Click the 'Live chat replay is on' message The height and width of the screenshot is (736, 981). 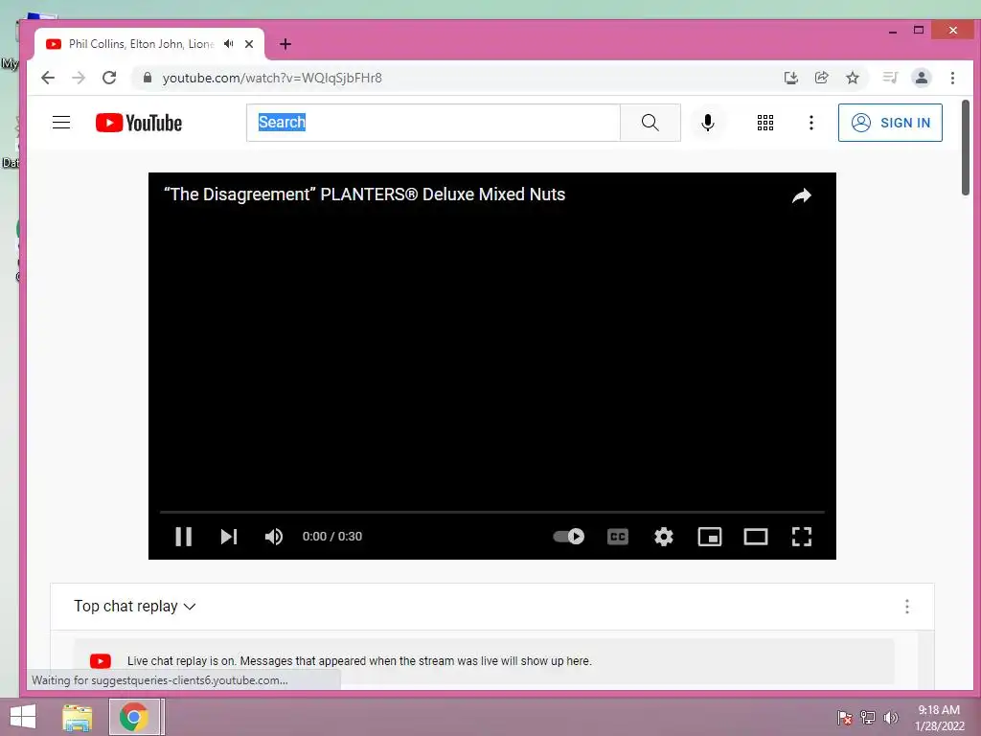pos(359,661)
